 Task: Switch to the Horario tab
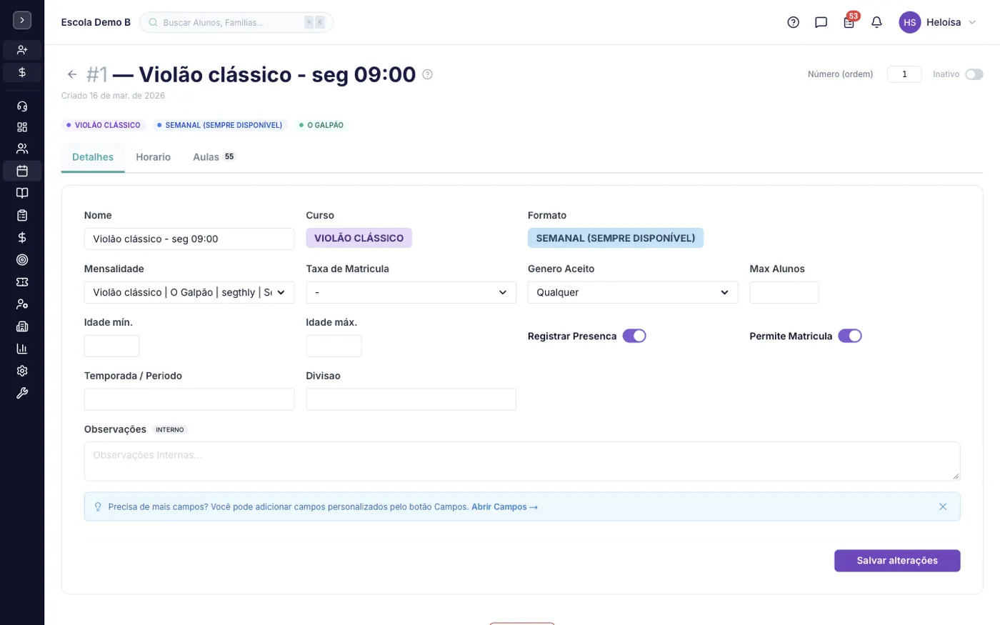tap(154, 157)
